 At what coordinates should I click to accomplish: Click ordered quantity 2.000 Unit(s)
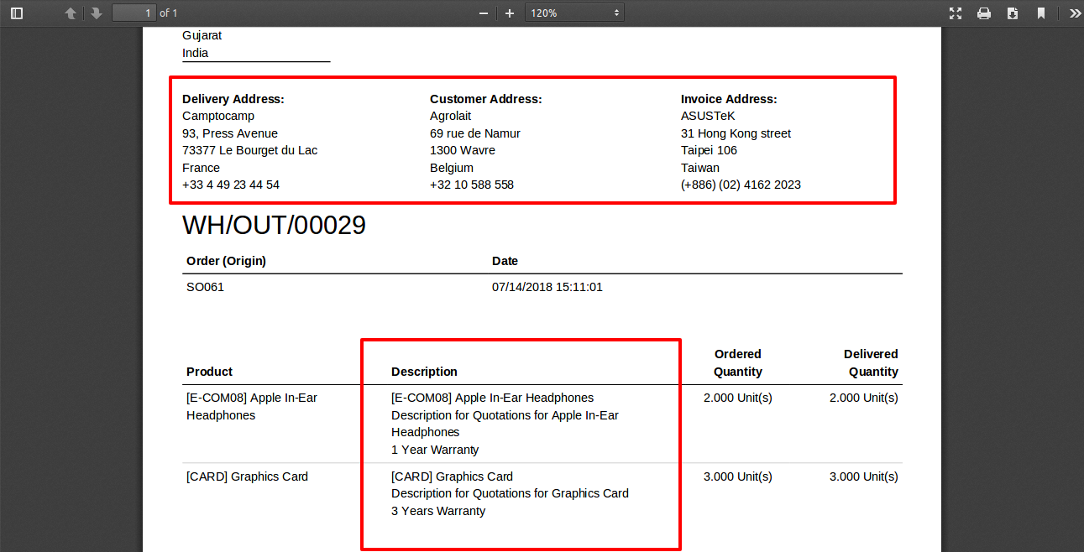(738, 398)
